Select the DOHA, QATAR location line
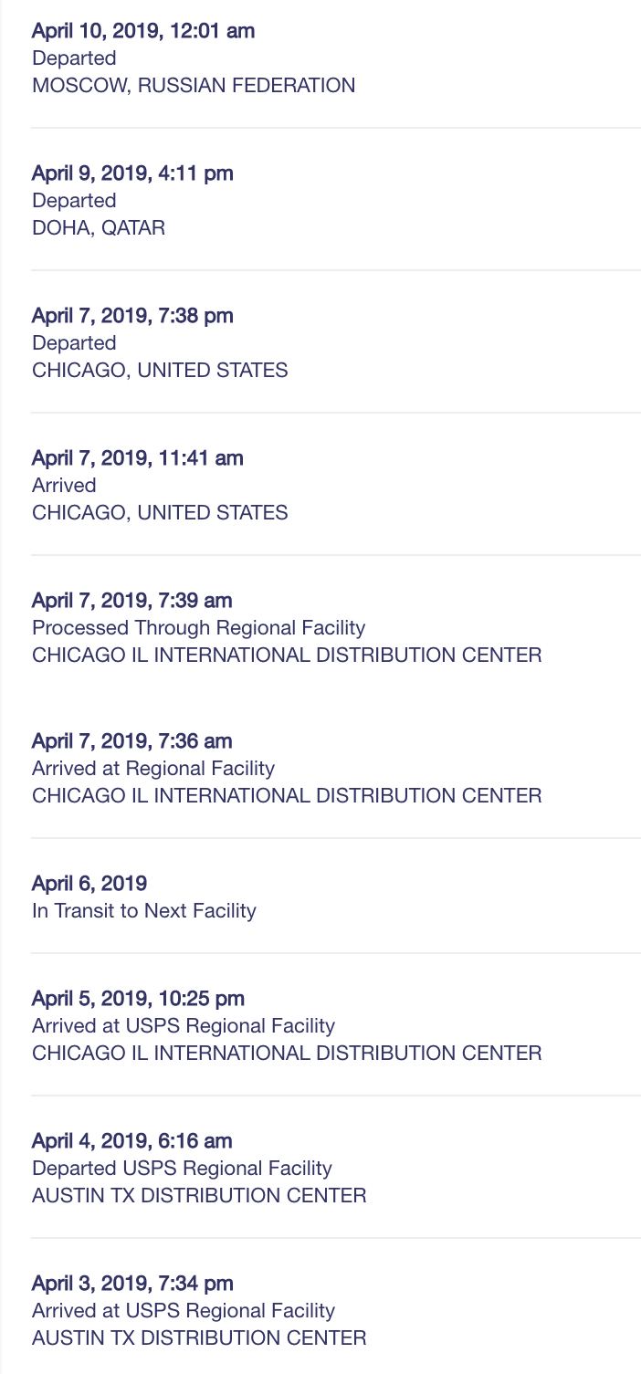Image resolution: width=641 pixels, height=1374 pixels. (x=99, y=228)
